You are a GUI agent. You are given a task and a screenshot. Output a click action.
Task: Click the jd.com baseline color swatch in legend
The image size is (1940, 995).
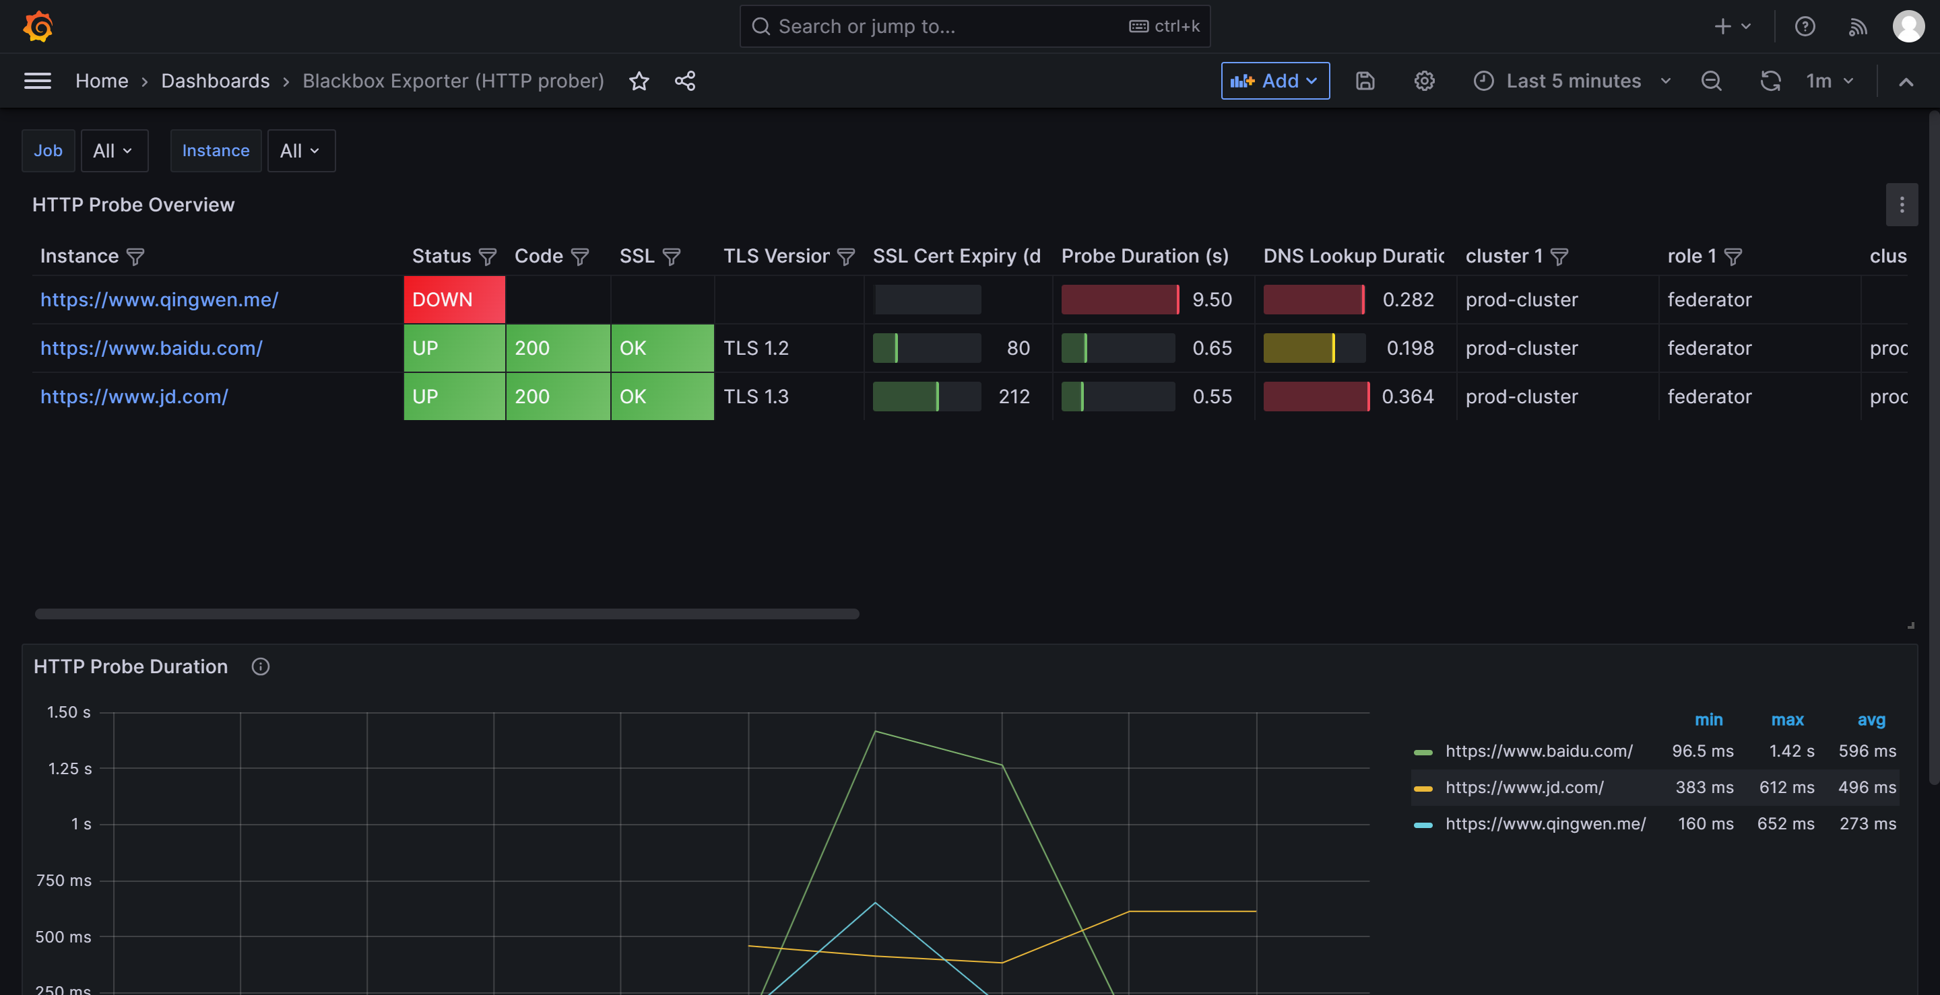pos(1423,789)
